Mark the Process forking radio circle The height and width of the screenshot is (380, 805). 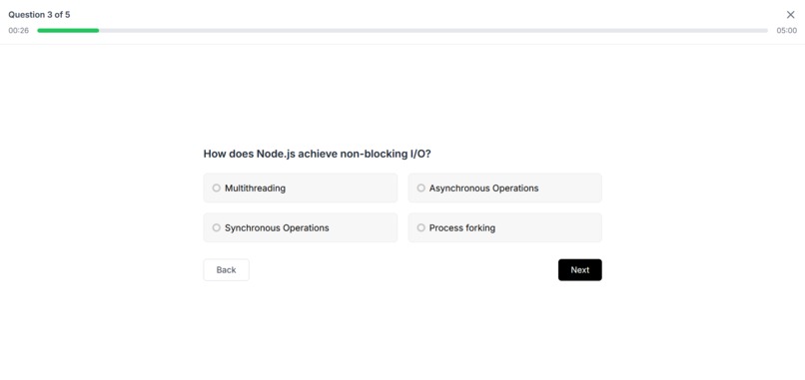pyautogui.click(x=421, y=227)
